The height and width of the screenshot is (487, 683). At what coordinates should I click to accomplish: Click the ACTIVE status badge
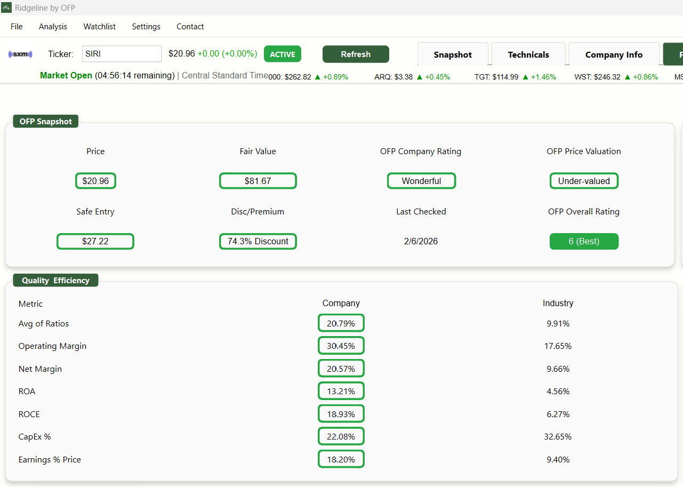tap(283, 54)
